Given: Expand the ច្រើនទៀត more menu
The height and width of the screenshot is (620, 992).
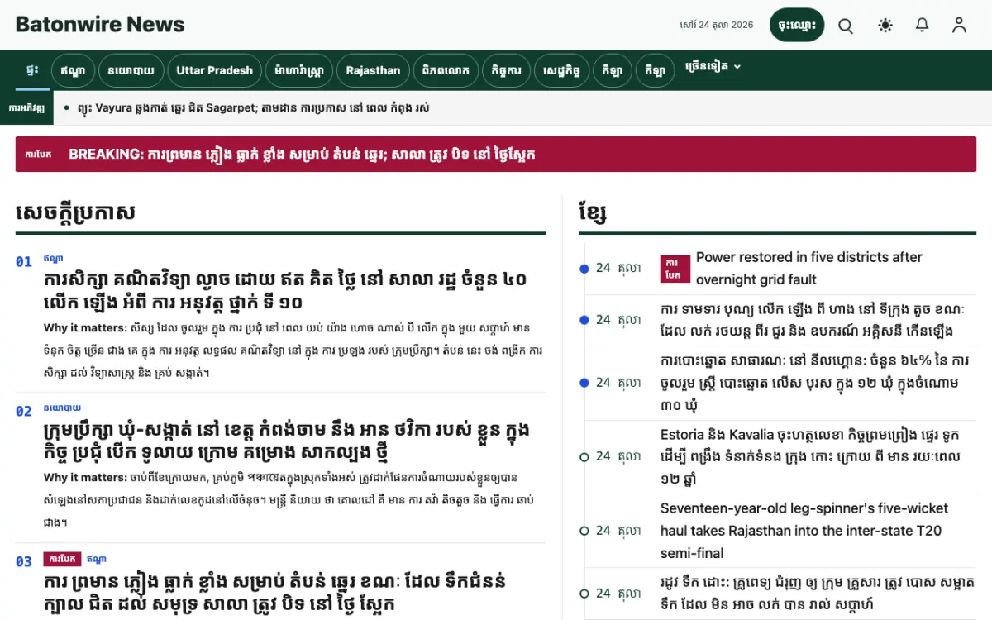Looking at the screenshot, I should point(713,67).
